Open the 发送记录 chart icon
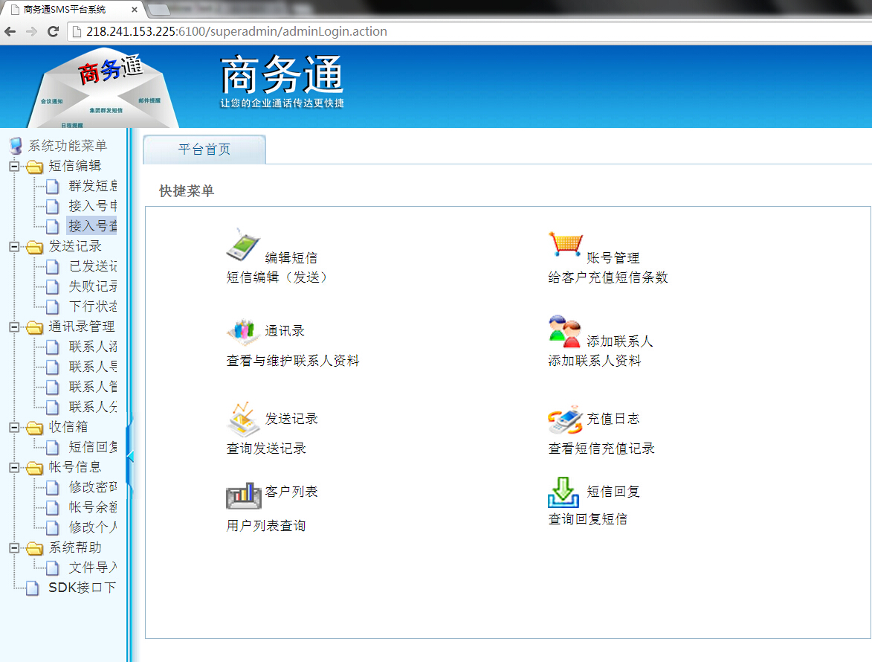Screen dimensions: 872x662 coord(243,419)
